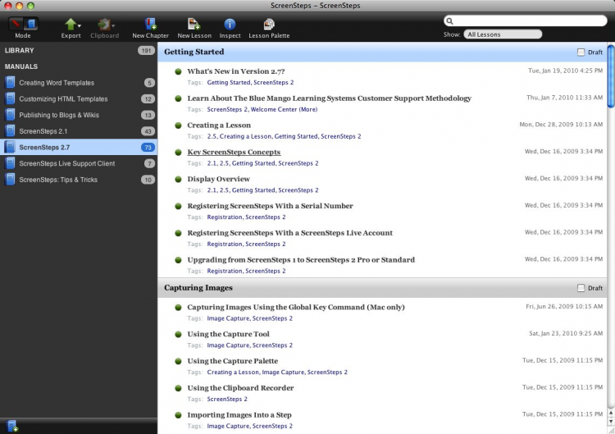The height and width of the screenshot is (434, 615).
Task: Click green status dot for Key ScreenSteps Concepts
Action: [178, 153]
